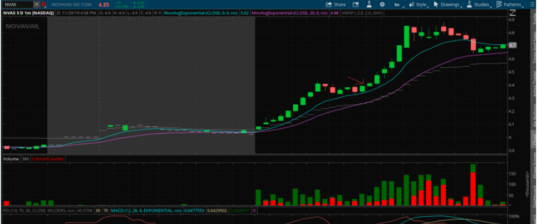Viewport: 537px width, 224px height.
Task: Click the Drawings cursor arrow icon
Action: [x=436, y=4]
